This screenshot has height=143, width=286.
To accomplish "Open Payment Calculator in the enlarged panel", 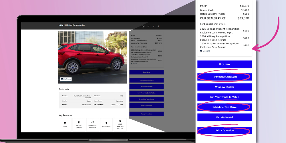I will point(225,77).
